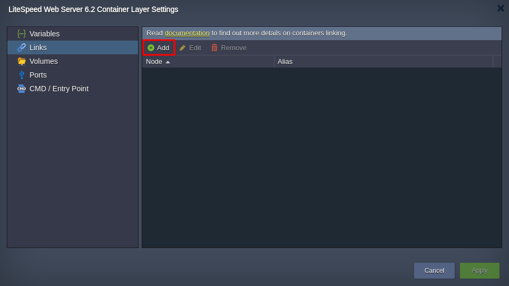509x286 pixels.
Task: Sort table by Node column
Action: [x=208, y=61]
